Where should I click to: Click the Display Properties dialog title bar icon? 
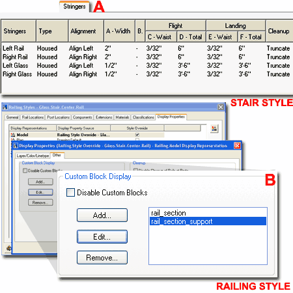16,145
